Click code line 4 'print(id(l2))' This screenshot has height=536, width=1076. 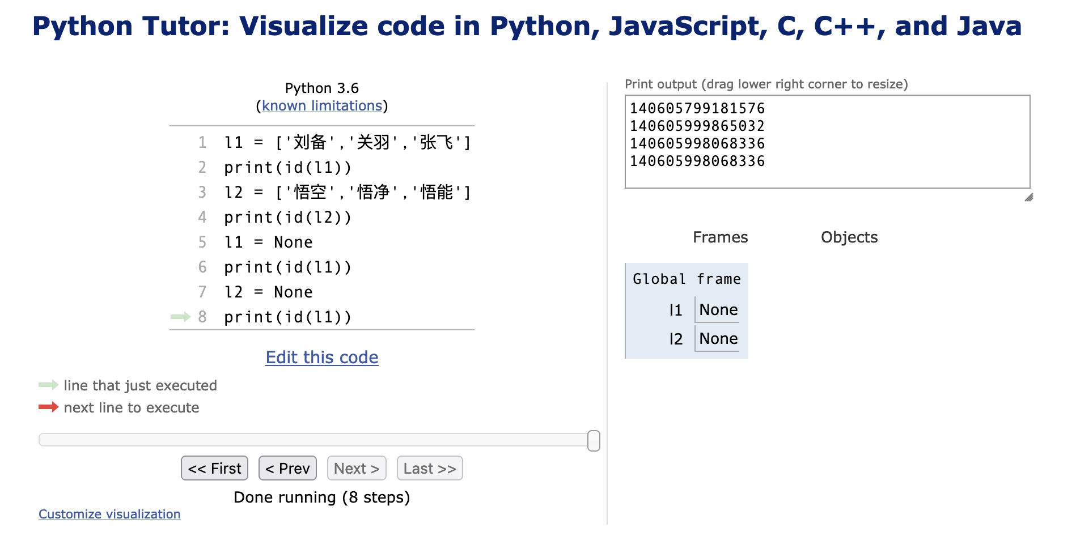coord(287,218)
